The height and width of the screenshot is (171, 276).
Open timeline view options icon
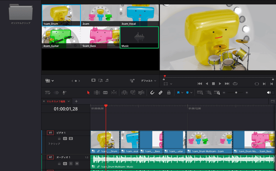47,92
